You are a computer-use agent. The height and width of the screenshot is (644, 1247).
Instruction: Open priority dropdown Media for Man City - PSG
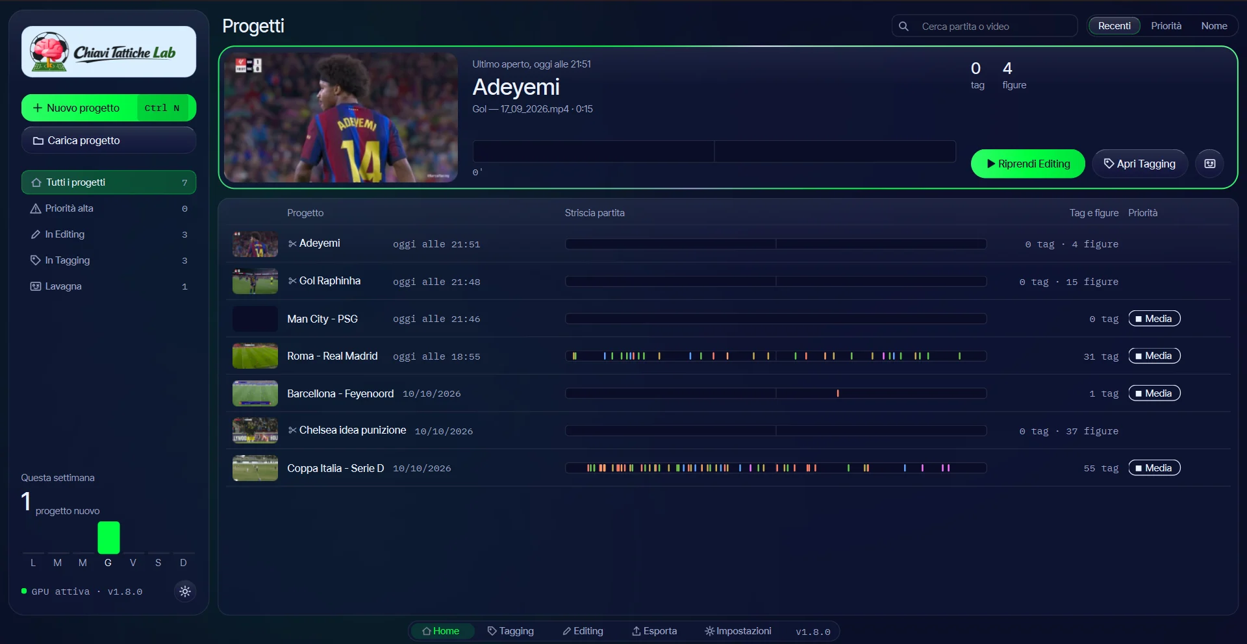click(x=1154, y=319)
